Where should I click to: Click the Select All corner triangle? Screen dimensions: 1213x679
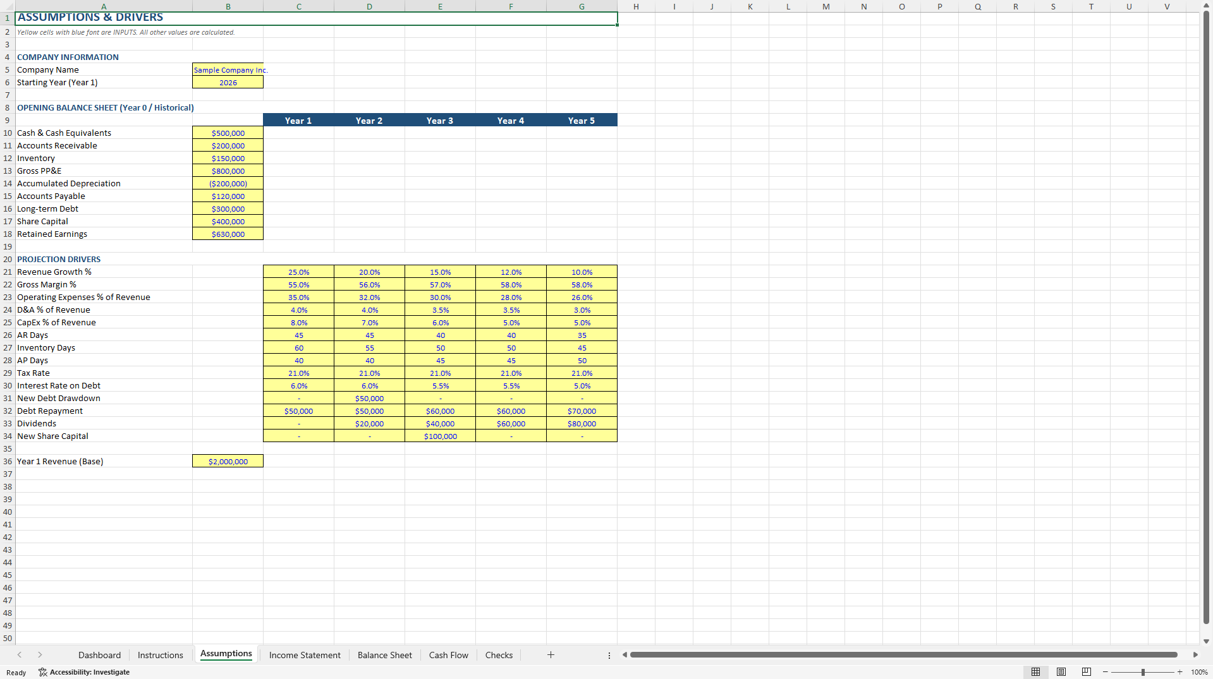point(8,6)
